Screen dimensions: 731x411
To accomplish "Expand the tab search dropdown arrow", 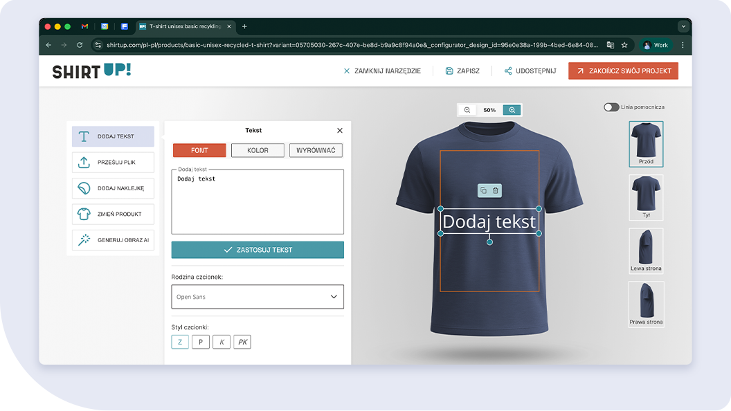I will (x=683, y=26).
